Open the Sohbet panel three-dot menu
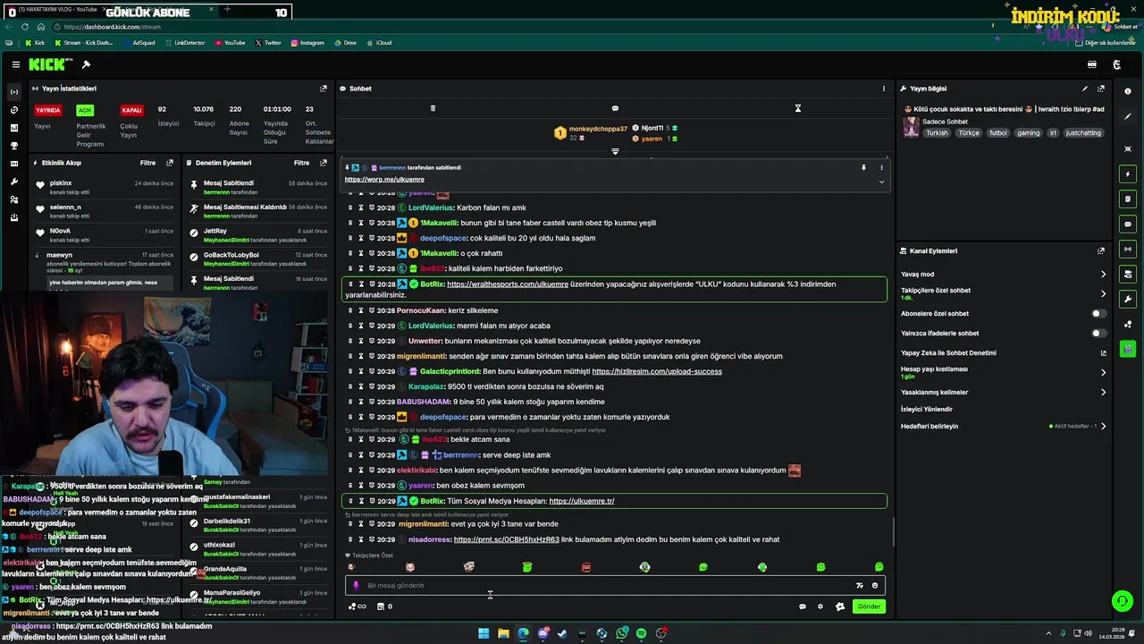 coord(884,89)
